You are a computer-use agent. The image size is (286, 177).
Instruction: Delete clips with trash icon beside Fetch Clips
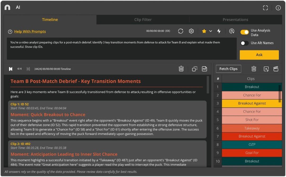click(x=254, y=69)
